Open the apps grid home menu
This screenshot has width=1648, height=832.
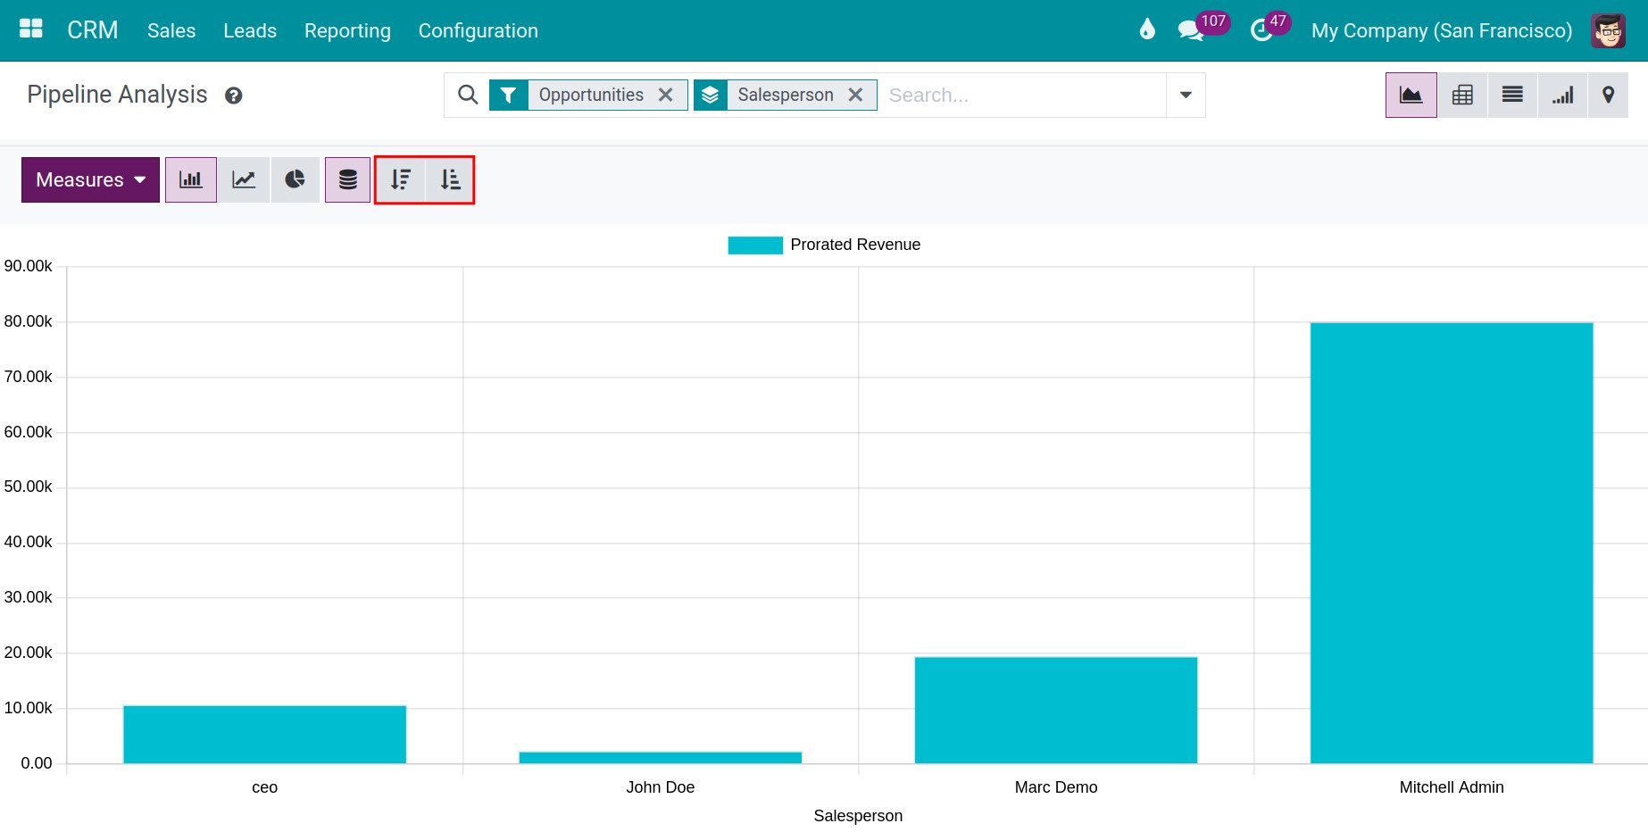pyautogui.click(x=31, y=29)
